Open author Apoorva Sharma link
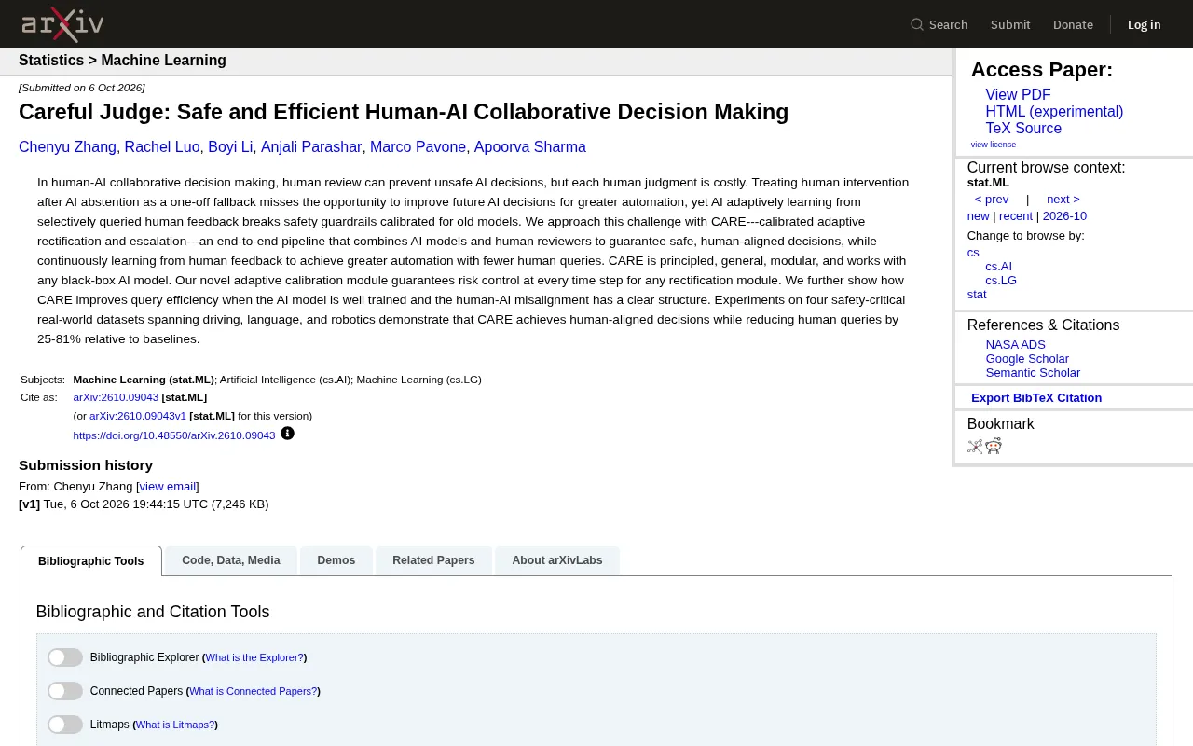This screenshot has height=746, width=1193. point(530,147)
